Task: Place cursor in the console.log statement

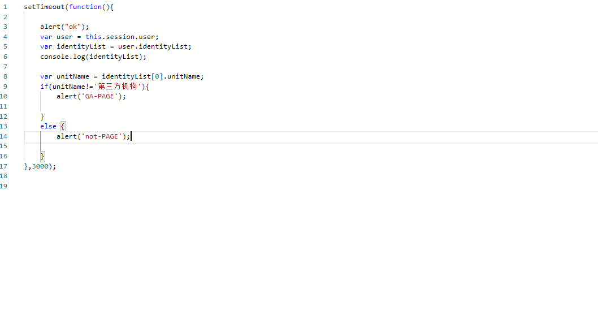Action: (93, 57)
